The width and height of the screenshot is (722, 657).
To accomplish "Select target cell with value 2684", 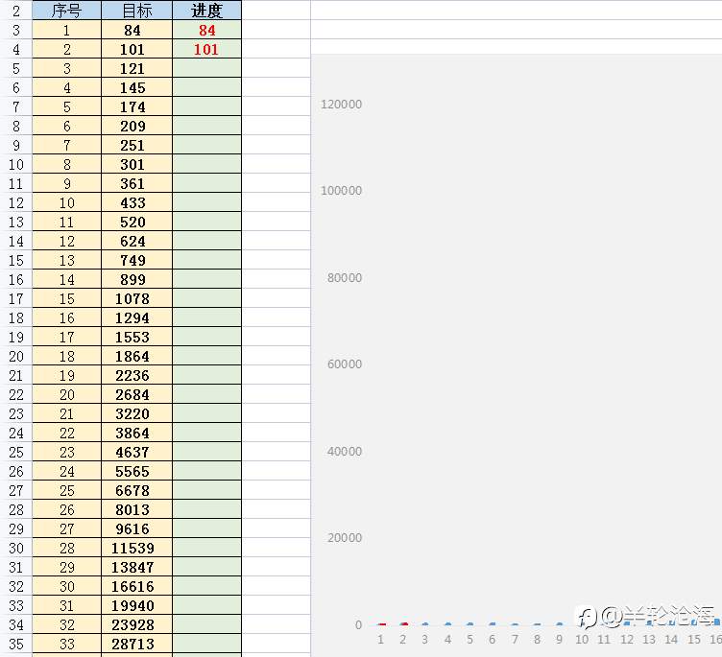I will (x=136, y=394).
